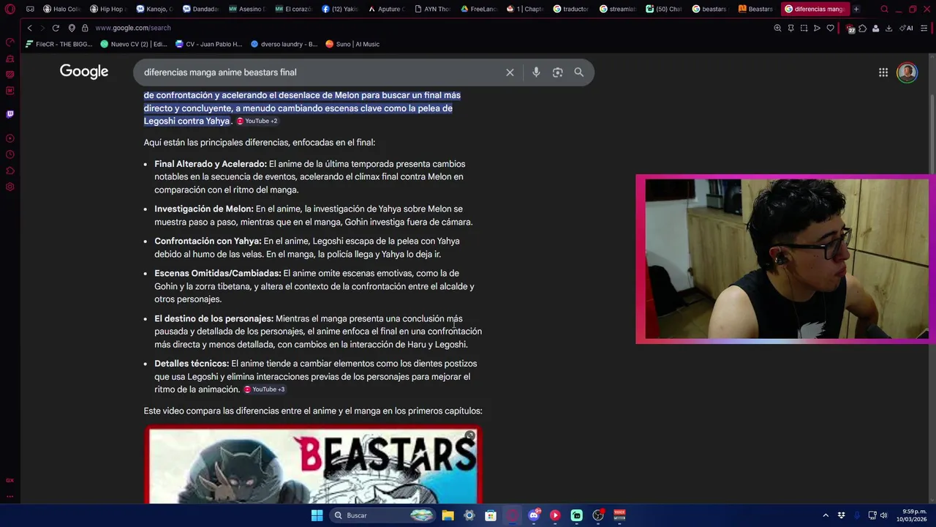Open the Windows Start menu

tap(317, 515)
